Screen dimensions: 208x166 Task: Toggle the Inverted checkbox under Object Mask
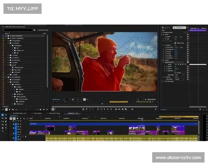click(175, 73)
